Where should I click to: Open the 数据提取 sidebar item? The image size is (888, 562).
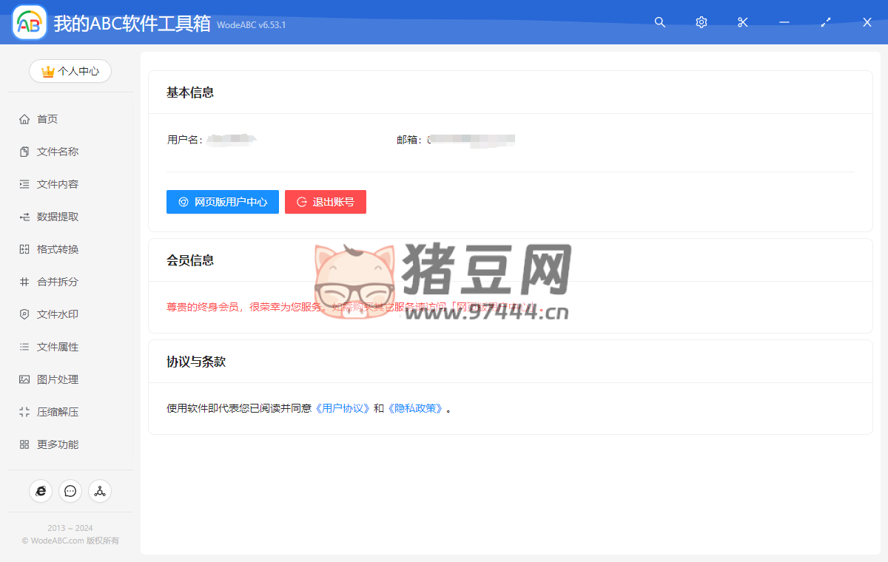tap(58, 217)
